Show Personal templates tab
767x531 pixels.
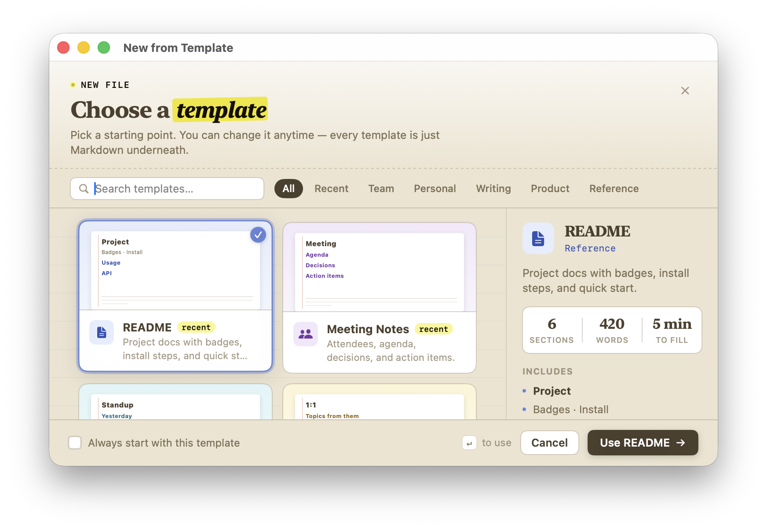(435, 189)
